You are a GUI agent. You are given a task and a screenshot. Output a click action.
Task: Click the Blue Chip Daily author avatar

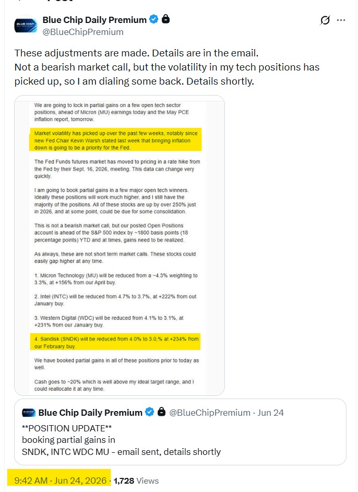[26, 26]
